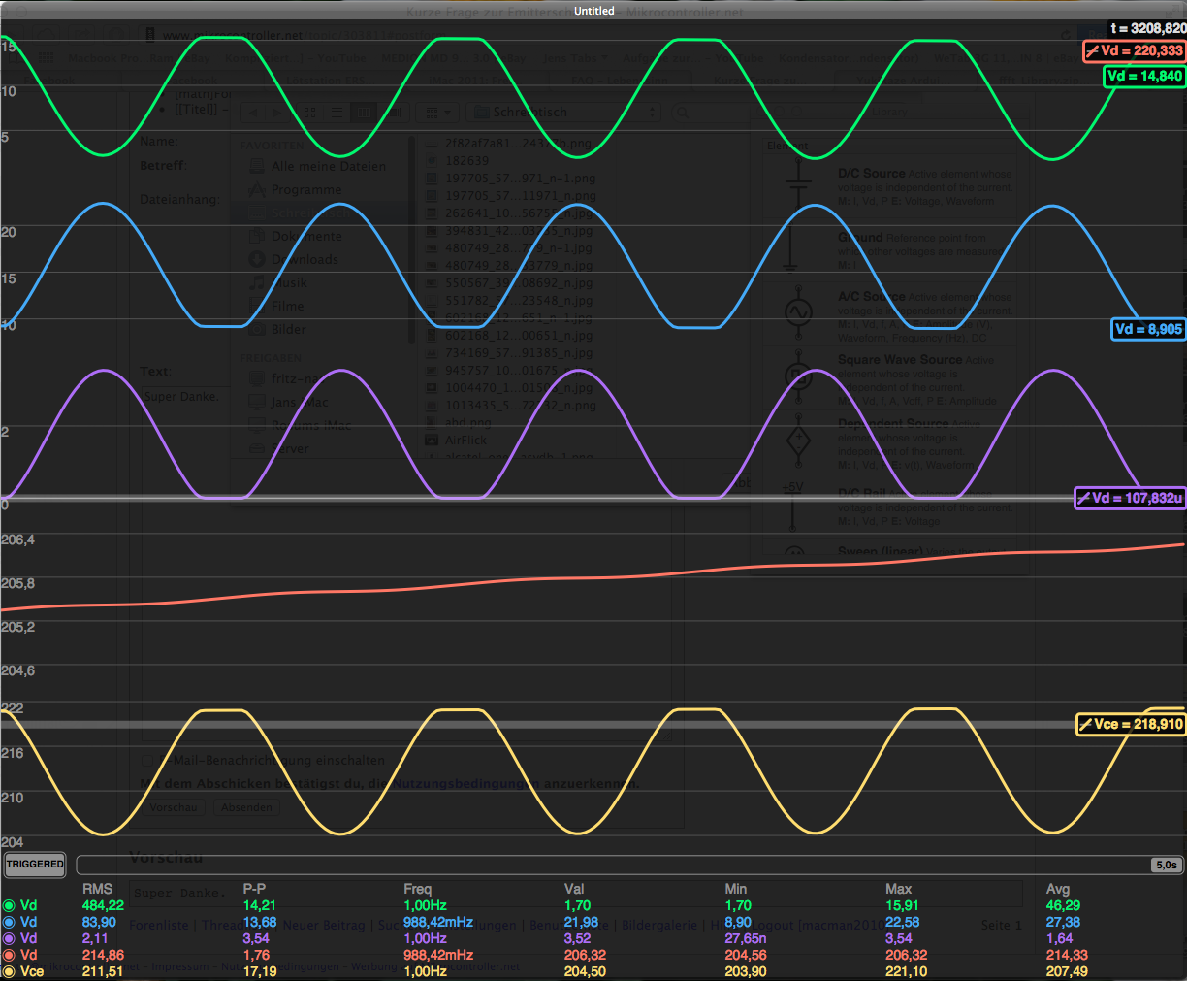Click the purple Vd = 107,832u probe label
Screen dimensions: 1187x981
coord(1131,498)
